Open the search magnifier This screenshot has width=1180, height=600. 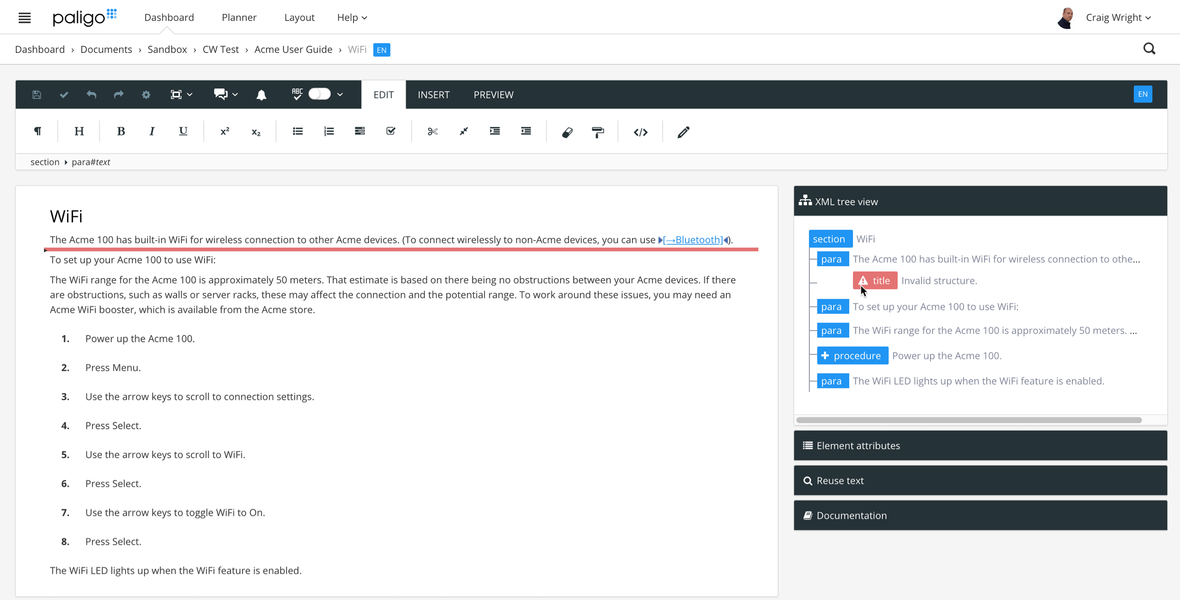click(x=1149, y=48)
